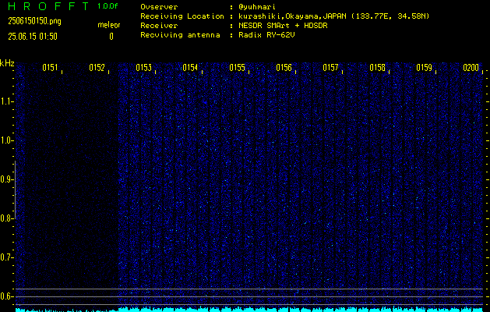Screen dimensions: 490x312
Task: Click the version label 1.0.0f
Action: [x=108, y=6]
